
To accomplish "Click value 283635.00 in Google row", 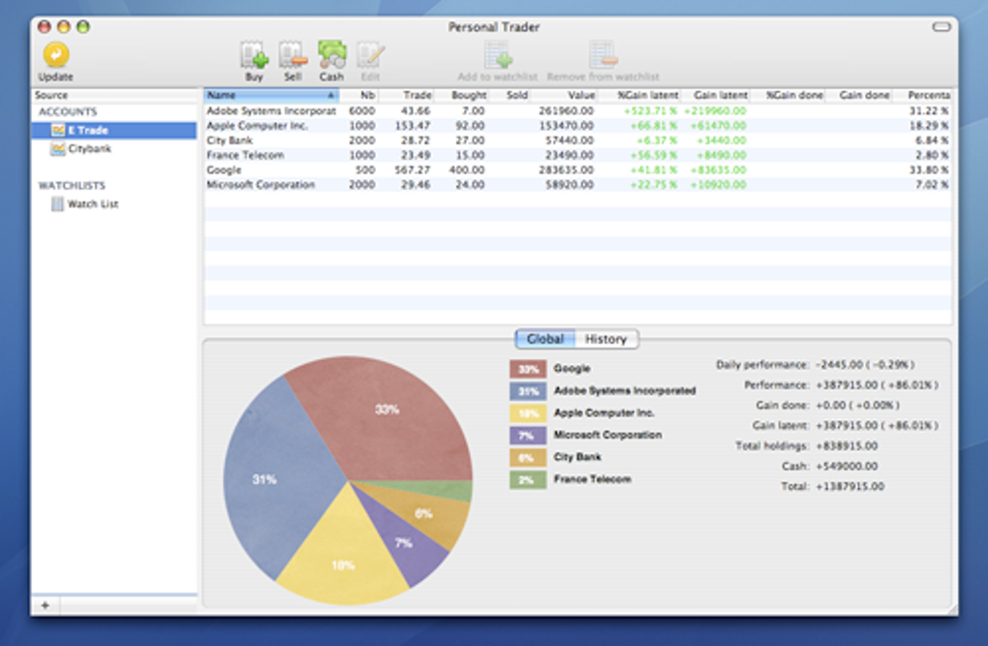I will point(566,170).
